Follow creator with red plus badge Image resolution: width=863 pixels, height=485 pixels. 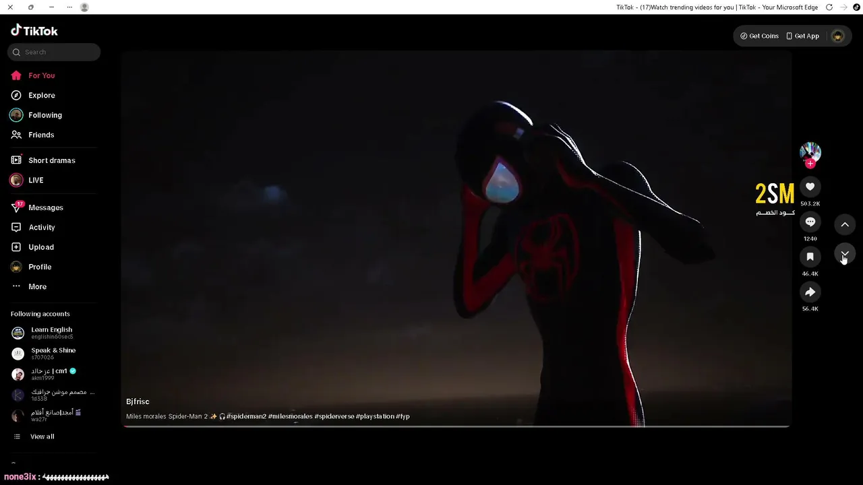click(x=810, y=164)
